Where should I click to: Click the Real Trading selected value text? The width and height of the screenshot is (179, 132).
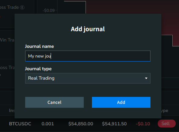[41, 78]
